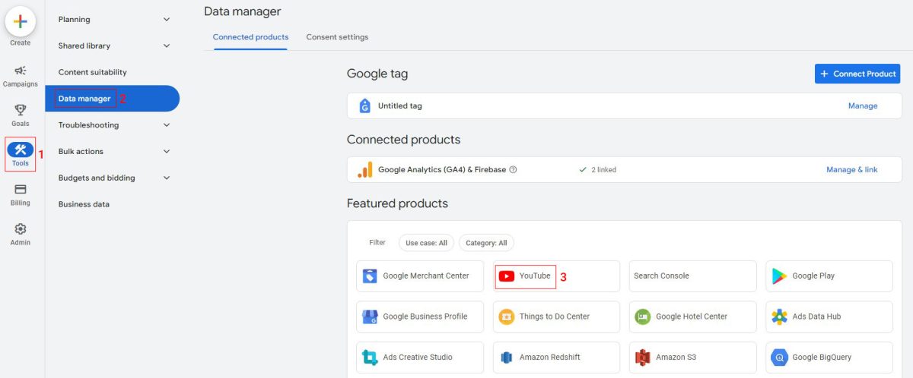Click Manage & link for Google Analytics
The width and height of the screenshot is (913, 378).
pos(852,170)
